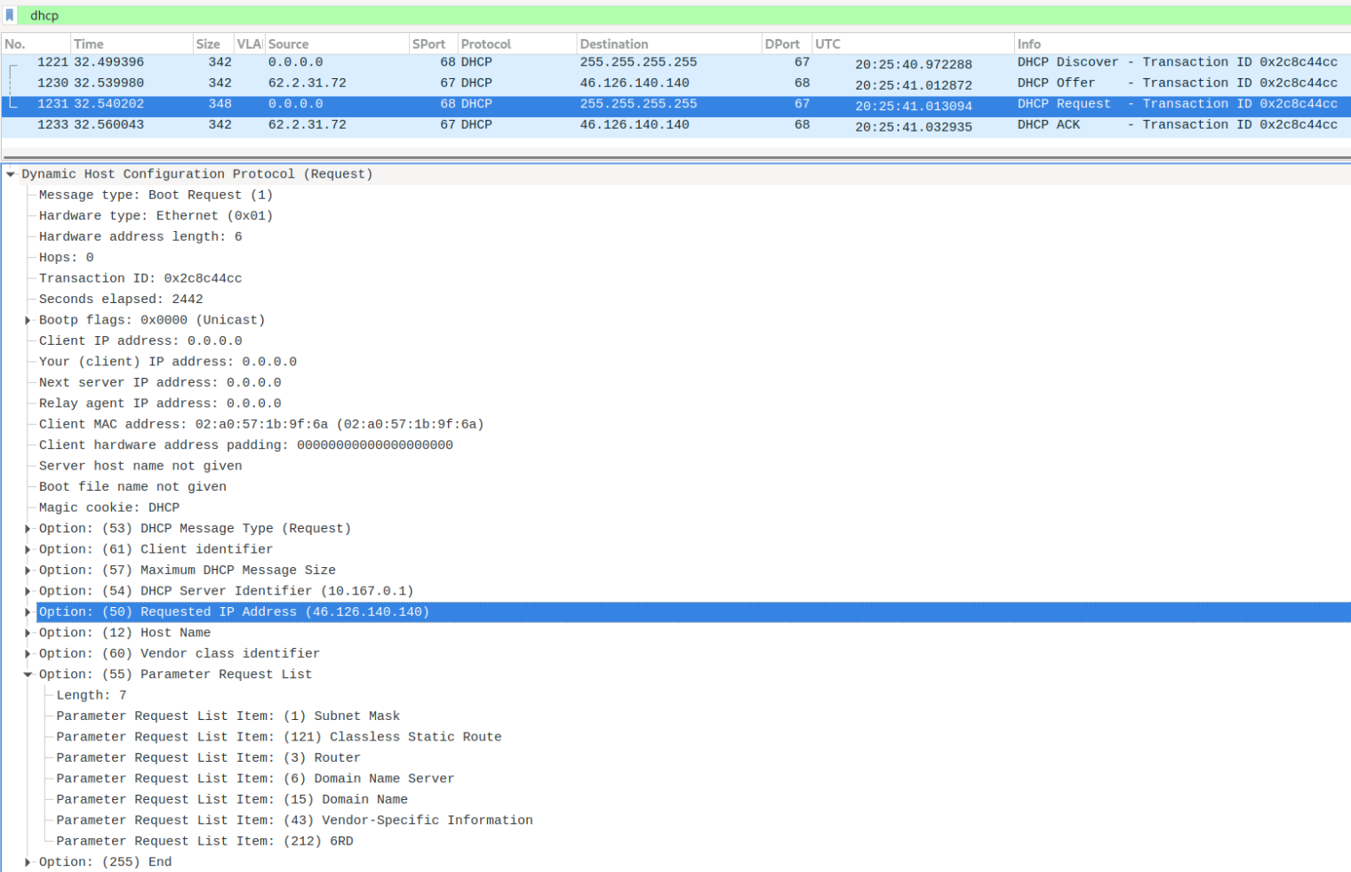Expand the Bootp flags field
The height and width of the screenshot is (872, 1351).
(28, 320)
